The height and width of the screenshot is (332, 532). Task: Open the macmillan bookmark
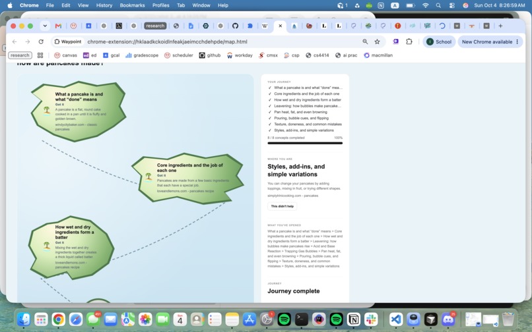[x=378, y=55]
